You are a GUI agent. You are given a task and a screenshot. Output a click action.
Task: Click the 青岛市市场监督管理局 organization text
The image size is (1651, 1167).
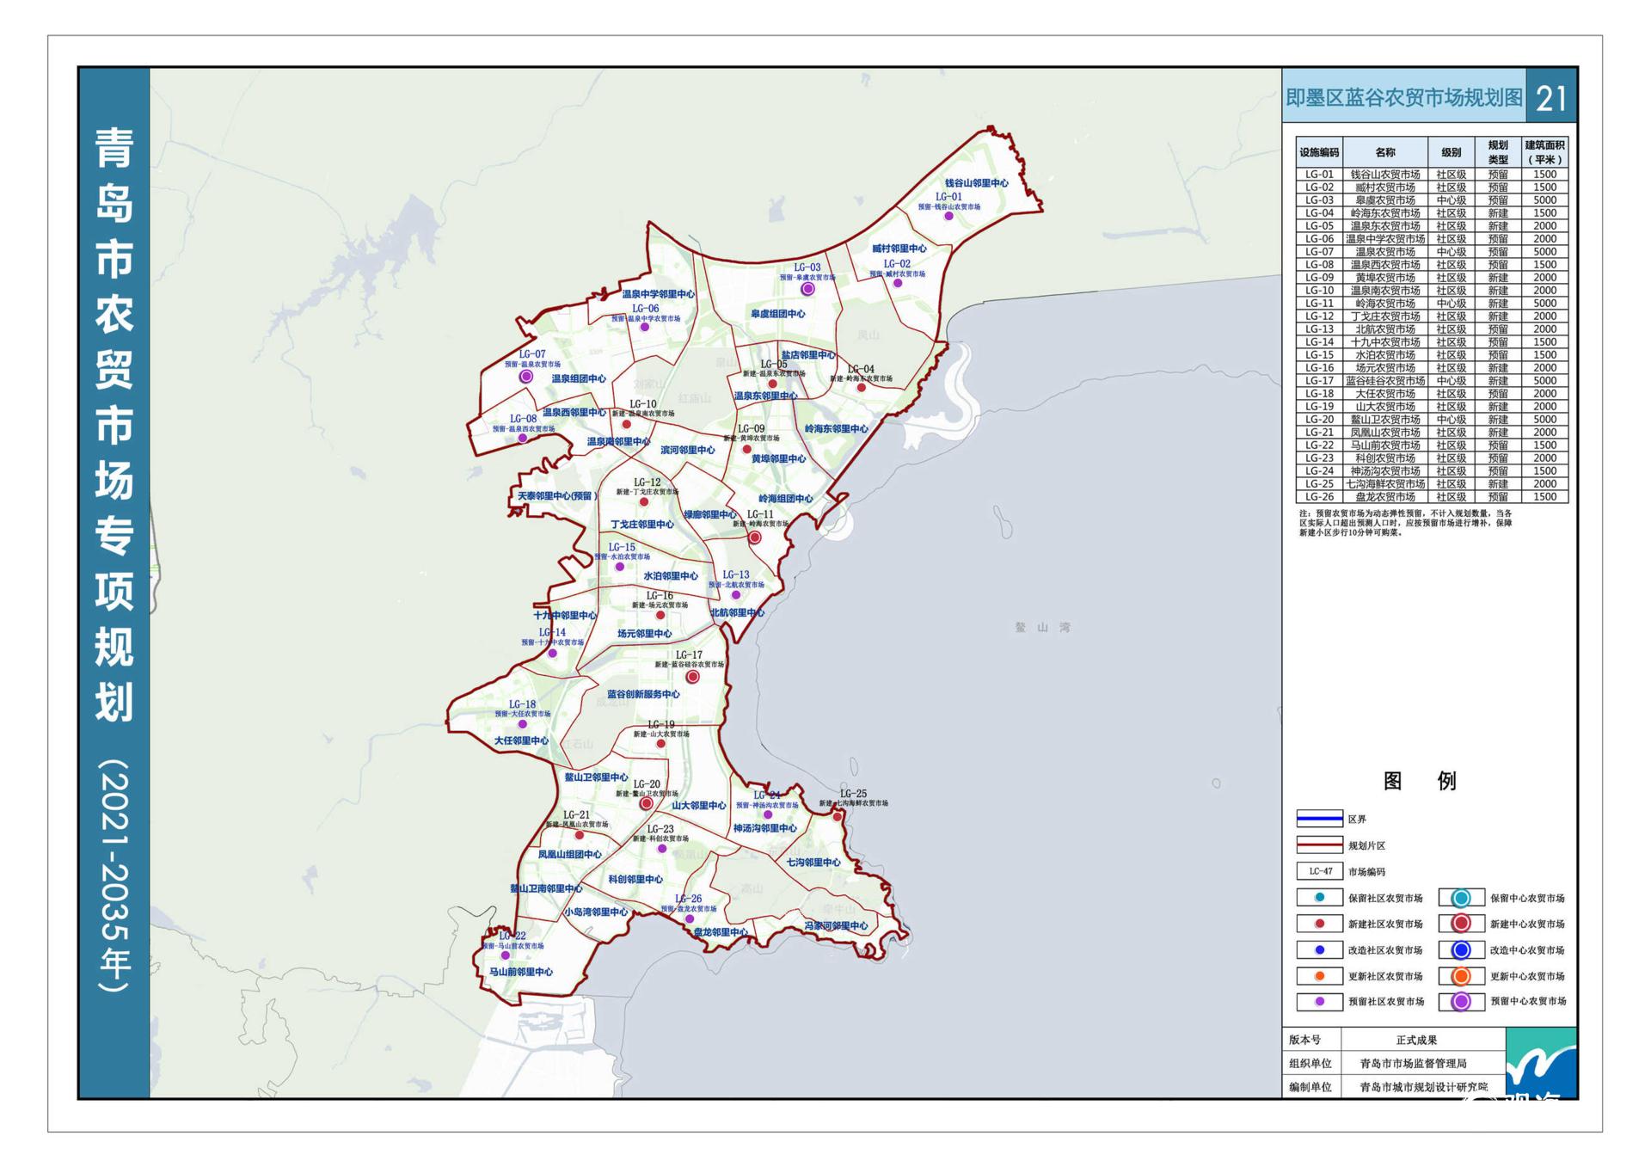(1413, 1064)
